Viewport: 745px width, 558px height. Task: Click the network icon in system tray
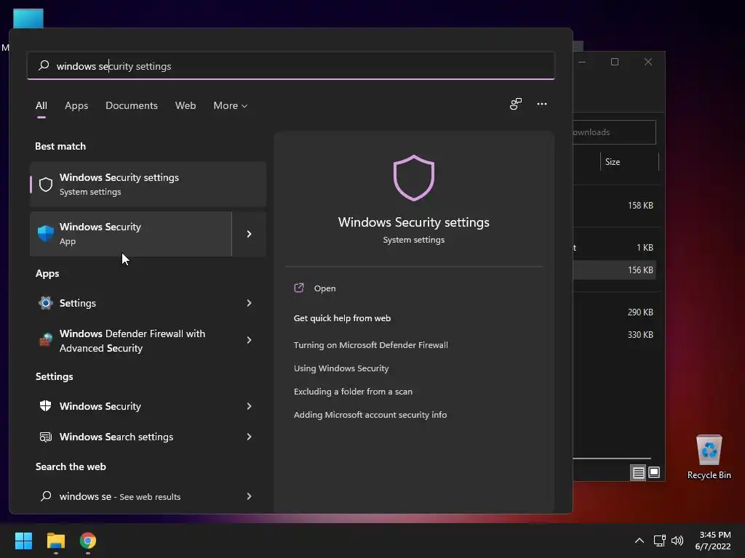click(x=659, y=541)
